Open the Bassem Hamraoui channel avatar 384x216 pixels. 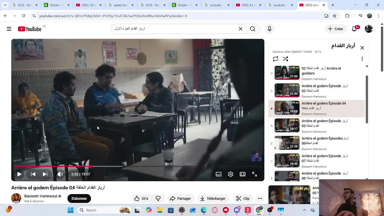point(16,198)
